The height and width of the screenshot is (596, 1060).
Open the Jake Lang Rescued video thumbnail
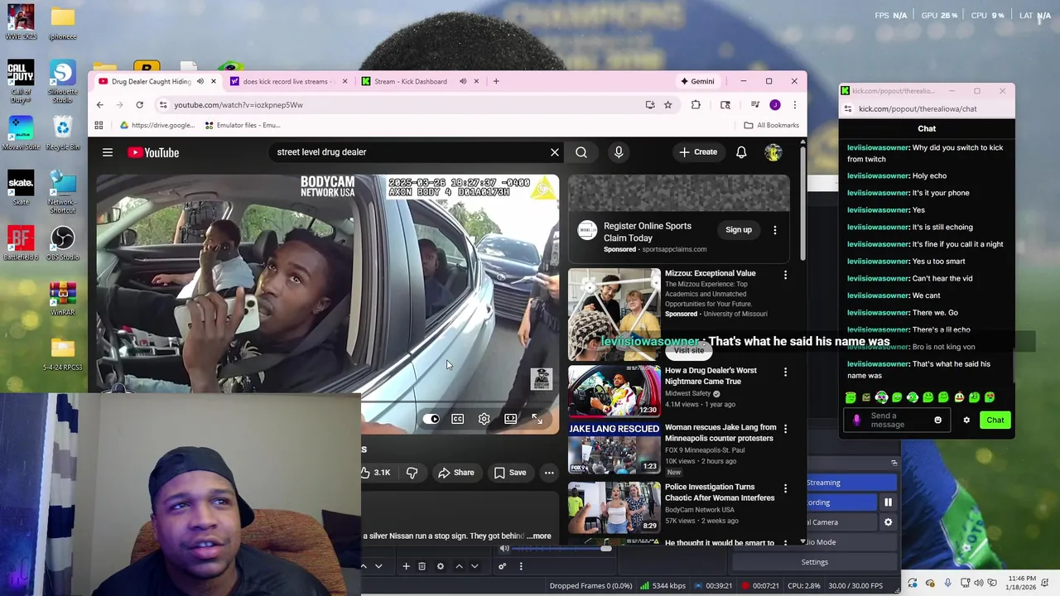pos(614,448)
